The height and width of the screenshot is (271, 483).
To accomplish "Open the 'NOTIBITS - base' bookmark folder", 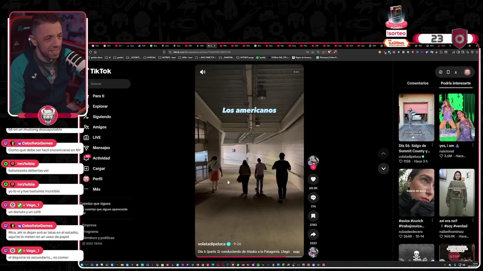I will (167, 58).
